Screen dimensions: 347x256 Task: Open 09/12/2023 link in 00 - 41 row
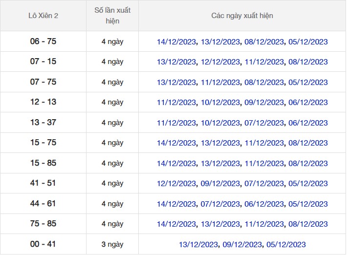pos(242,245)
